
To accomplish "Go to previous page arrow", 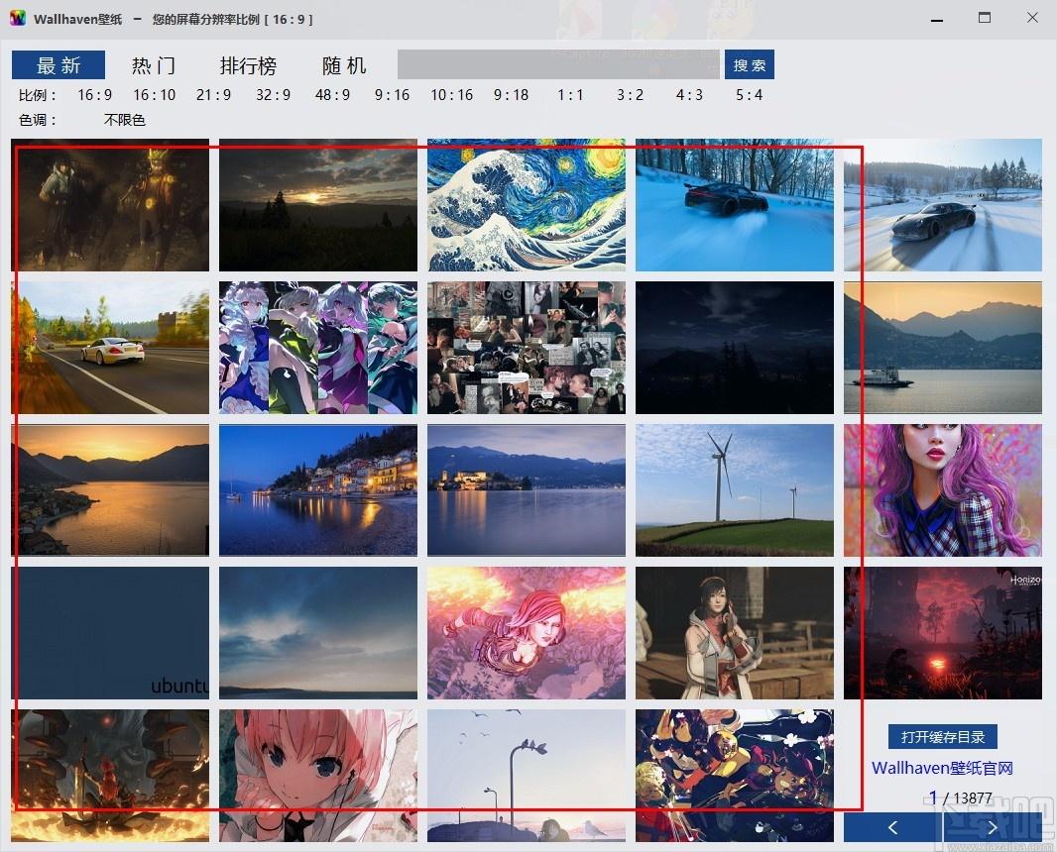I will coord(892,828).
